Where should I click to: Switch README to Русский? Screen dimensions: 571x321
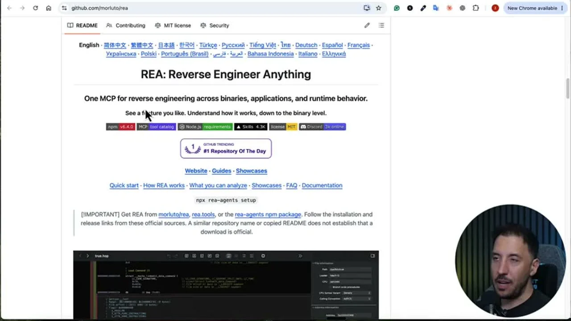pos(233,45)
